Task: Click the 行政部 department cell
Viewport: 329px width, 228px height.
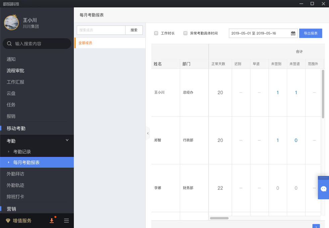Action: point(188,140)
